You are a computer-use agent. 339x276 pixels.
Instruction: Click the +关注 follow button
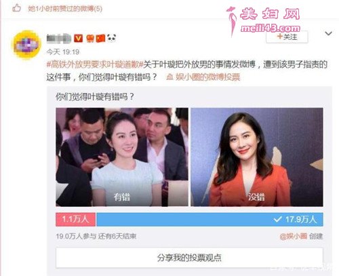pos(287,37)
